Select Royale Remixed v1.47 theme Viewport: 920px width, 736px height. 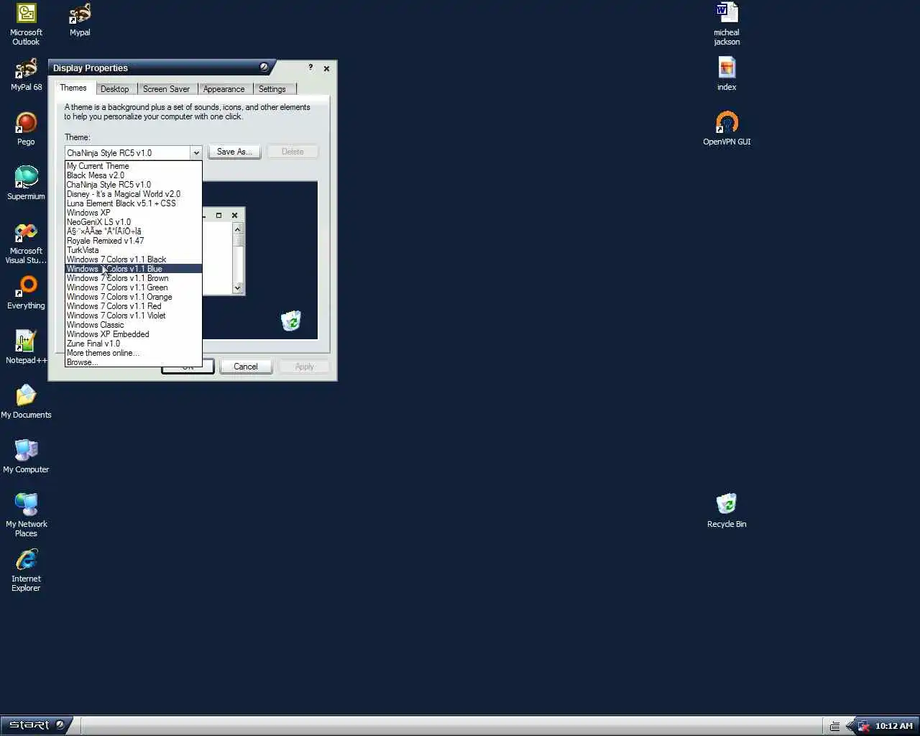pos(133,241)
